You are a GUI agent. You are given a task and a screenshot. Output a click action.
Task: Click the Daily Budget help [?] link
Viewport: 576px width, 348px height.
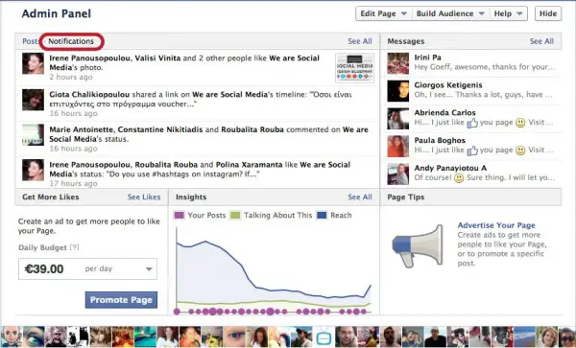74,247
